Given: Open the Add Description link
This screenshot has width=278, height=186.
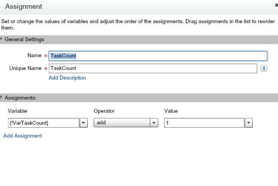Looking at the screenshot, I should 67,78.
